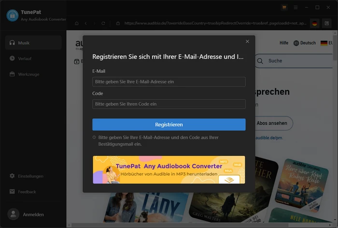This screenshot has width=338, height=228.
Task: Click the Code field label
Action: pos(98,93)
